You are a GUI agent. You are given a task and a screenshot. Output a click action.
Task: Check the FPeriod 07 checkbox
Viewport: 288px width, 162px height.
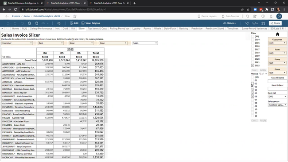[x=253, y=100]
